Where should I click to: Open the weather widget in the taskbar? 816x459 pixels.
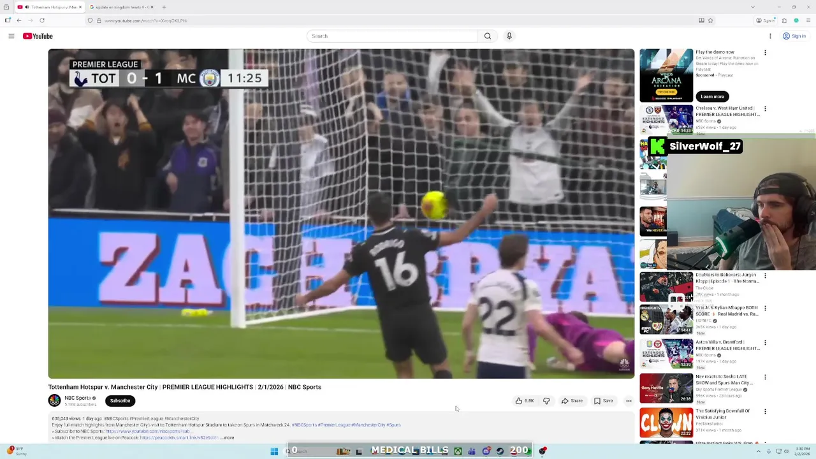point(18,451)
